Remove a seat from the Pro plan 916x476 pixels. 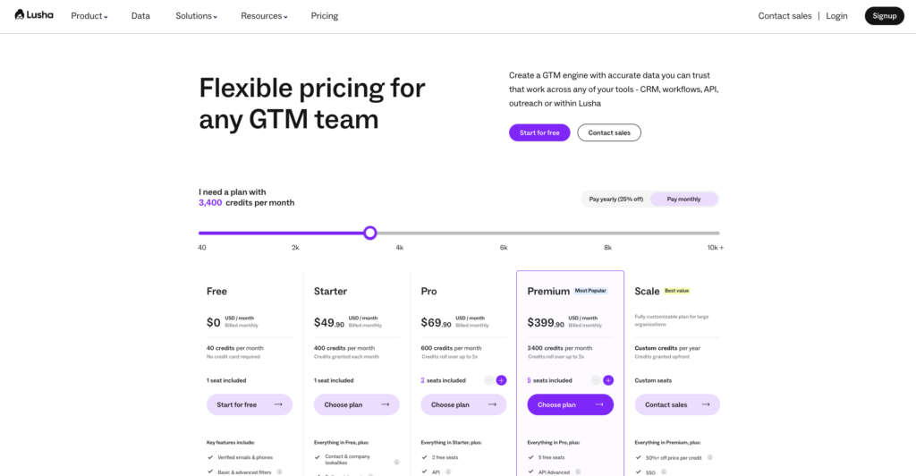[x=488, y=380]
